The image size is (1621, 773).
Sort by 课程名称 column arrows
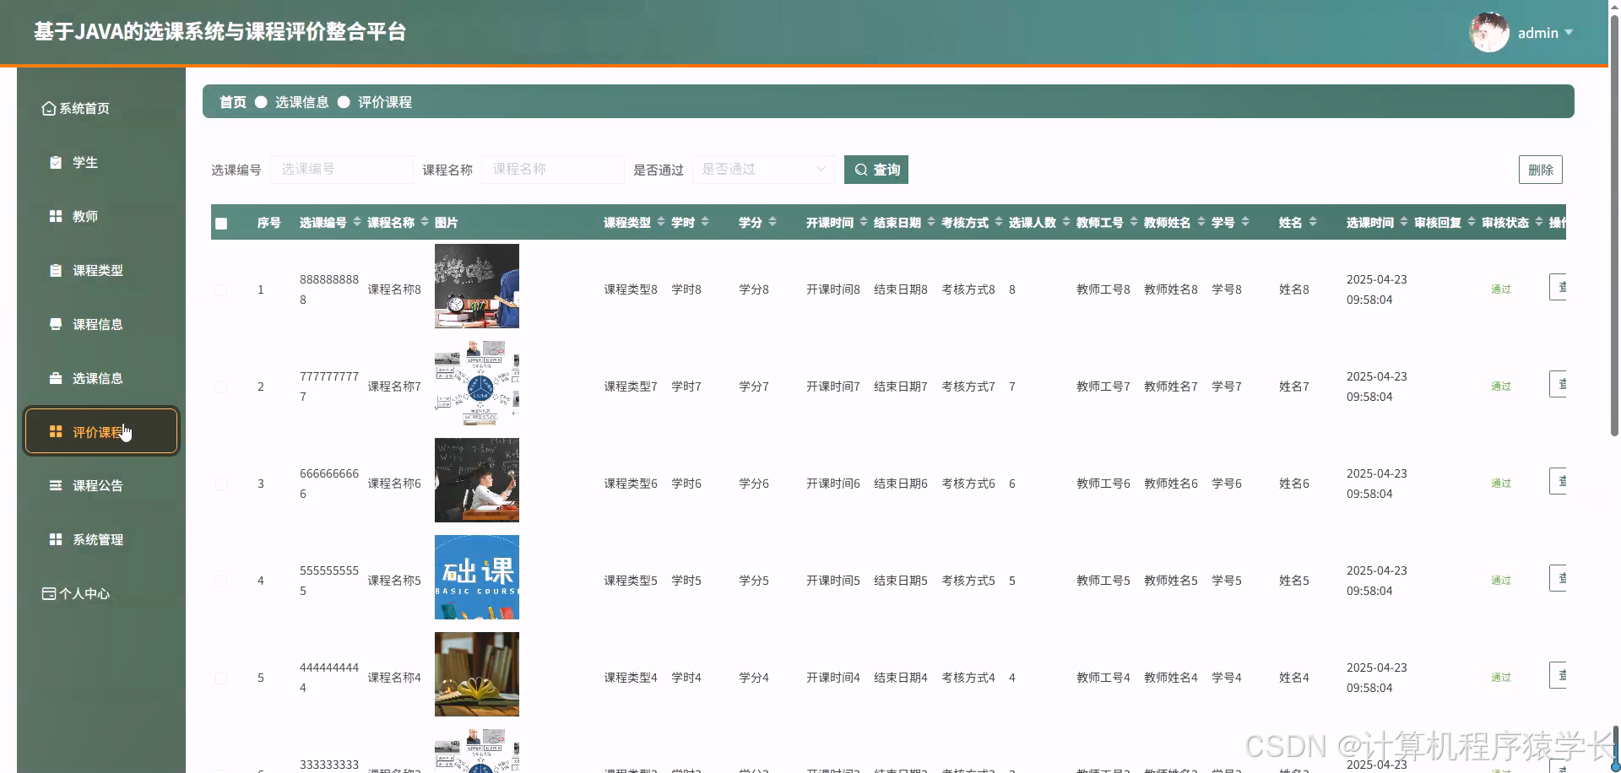click(x=425, y=222)
